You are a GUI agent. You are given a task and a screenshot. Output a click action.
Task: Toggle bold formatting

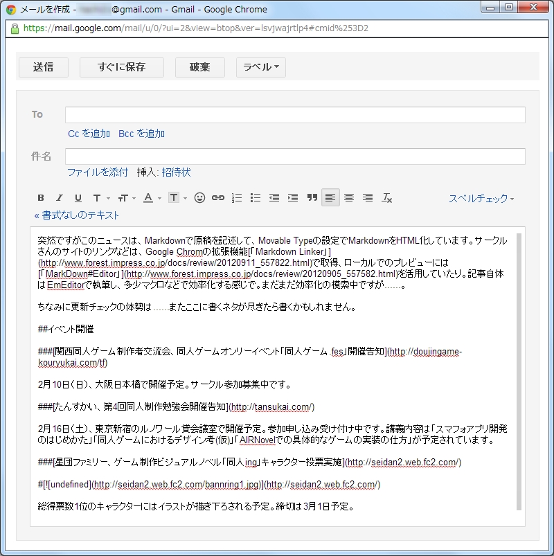click(40, 197)
